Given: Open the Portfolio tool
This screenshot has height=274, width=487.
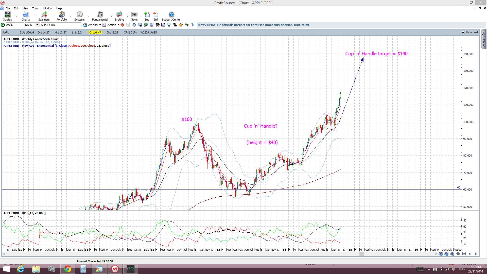Looking at the screenshot, I should (62, 16).
